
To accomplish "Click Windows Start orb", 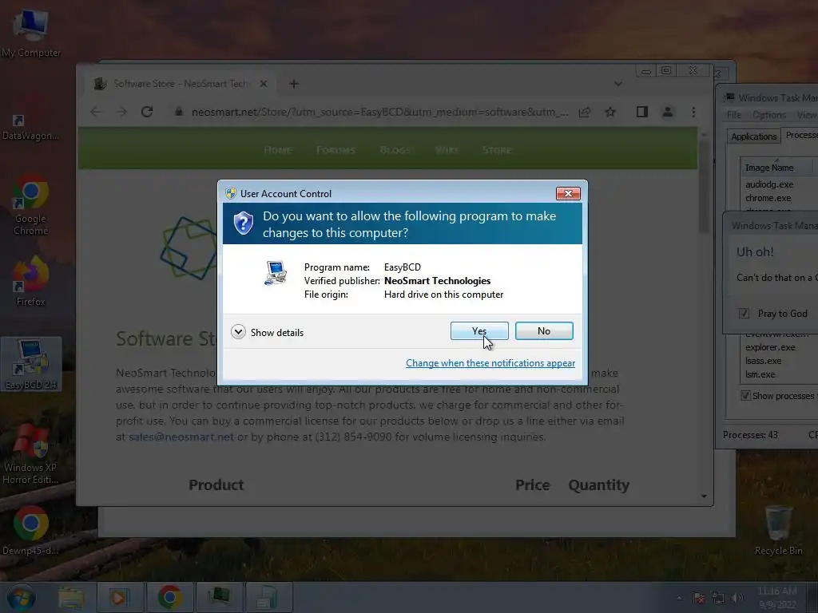I will [21, 597].
